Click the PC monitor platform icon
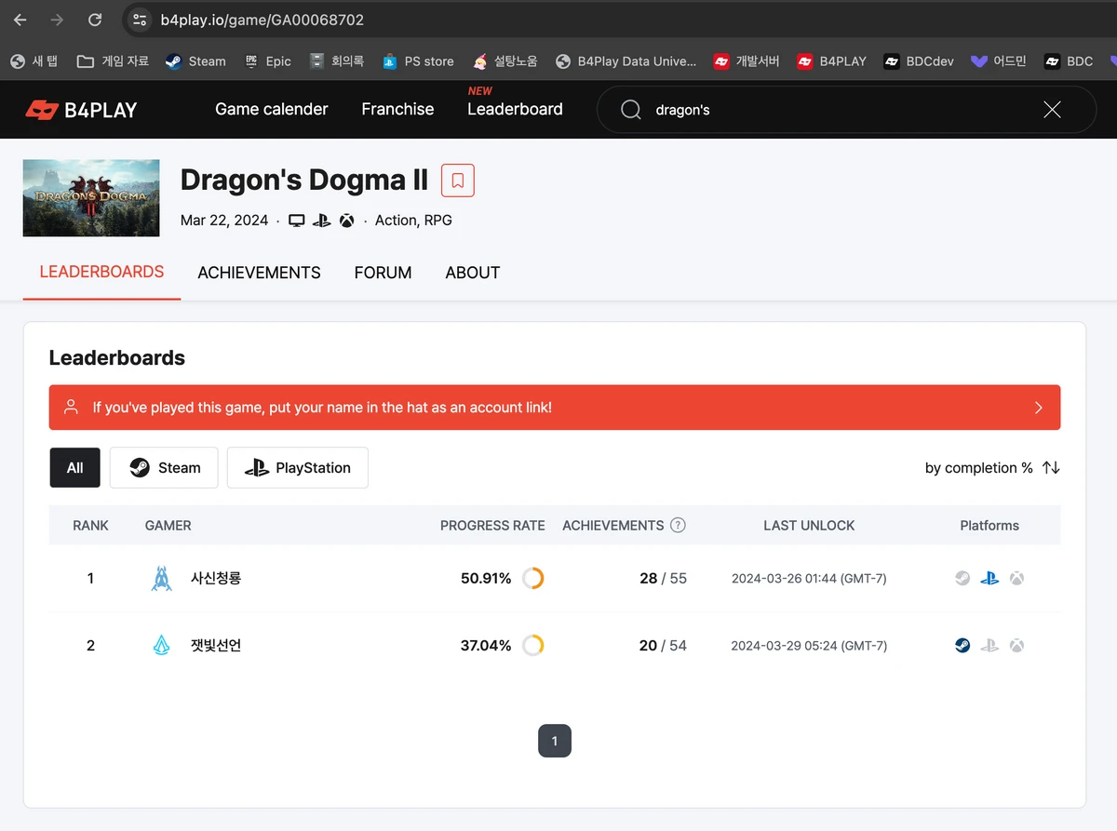Screen dimensions: 1117x831 (297, 221)
